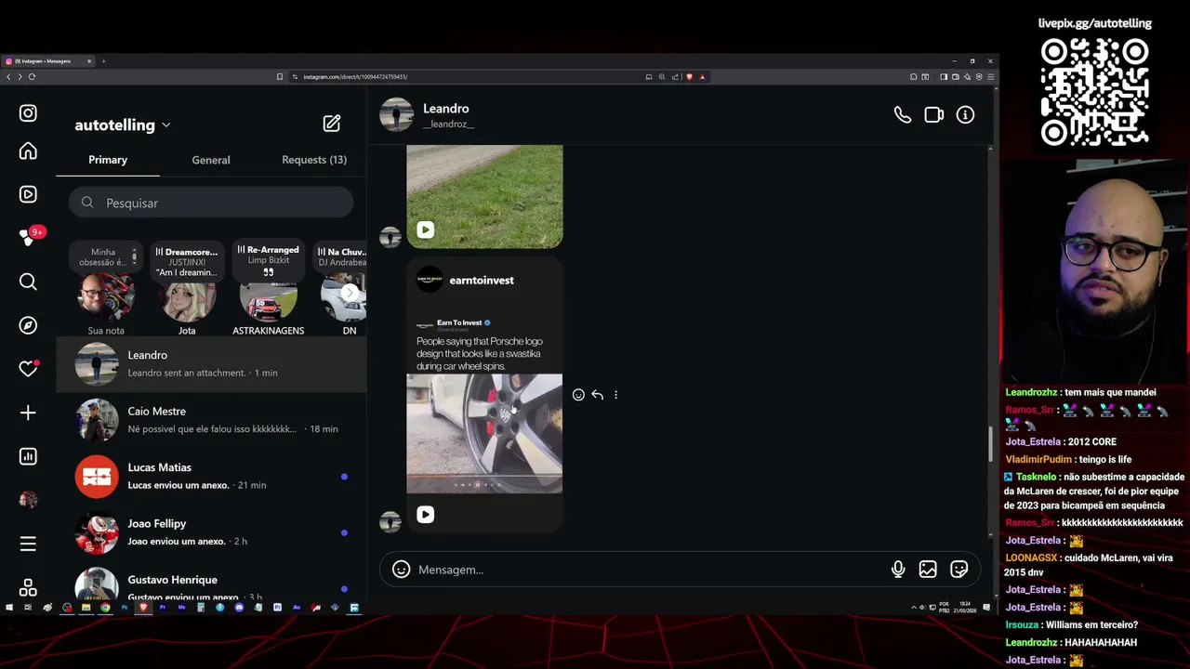Open Instagram home via logo icon

[x=28, y=113]
